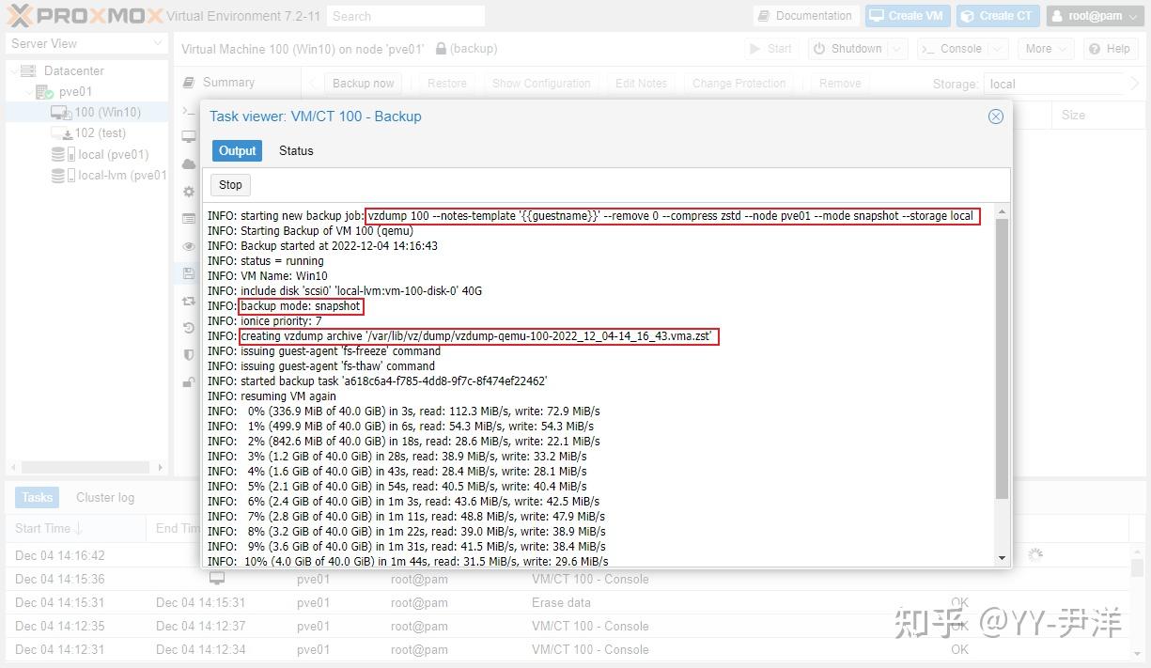Select the Cloud-Init icon in the sidebar
The image size is (1151, 668).
[x=189, y=163]
